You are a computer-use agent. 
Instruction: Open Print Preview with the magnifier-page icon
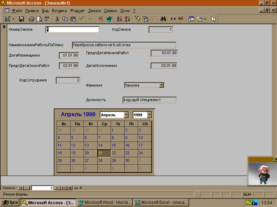click(x=40, y=19)
